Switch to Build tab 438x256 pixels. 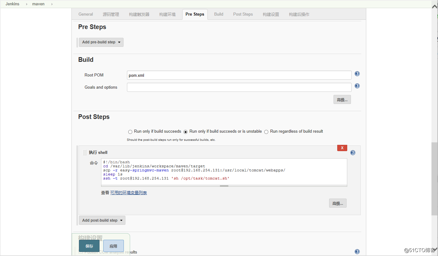(219, 14)
